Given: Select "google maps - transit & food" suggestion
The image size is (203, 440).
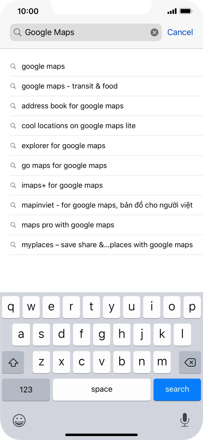Looking at the screenshot, I should click(x=69, y=86).
